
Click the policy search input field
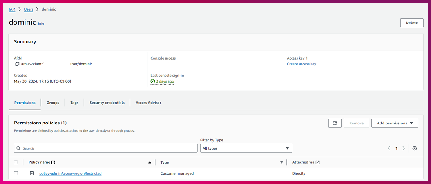106,148
